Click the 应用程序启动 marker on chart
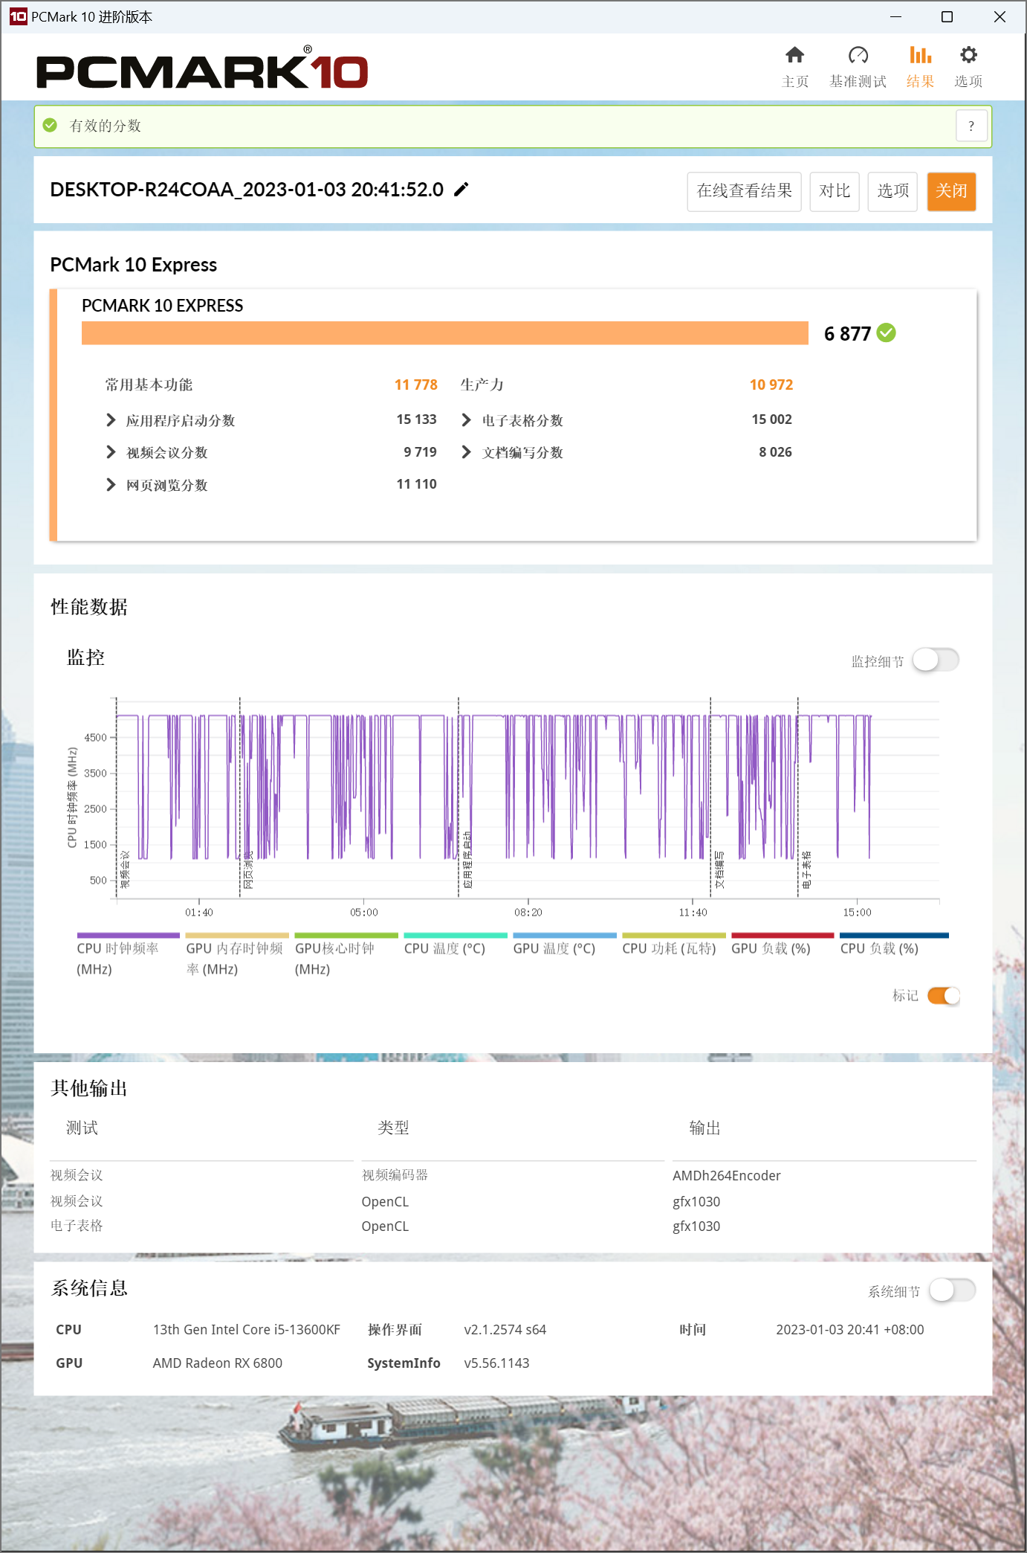Viewport: 1027px width, 1553px height. pyautogui.click(x=467, y=860)
